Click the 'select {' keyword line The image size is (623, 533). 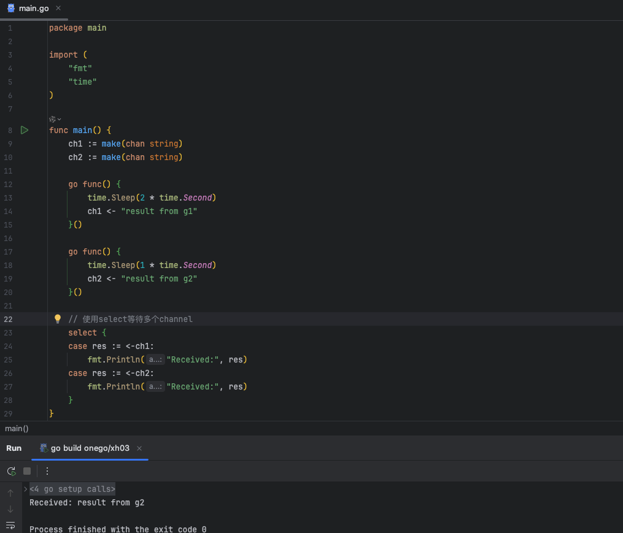(x=87, y=333)
